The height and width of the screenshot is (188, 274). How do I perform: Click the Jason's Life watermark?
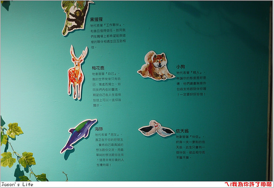(17, 185)
